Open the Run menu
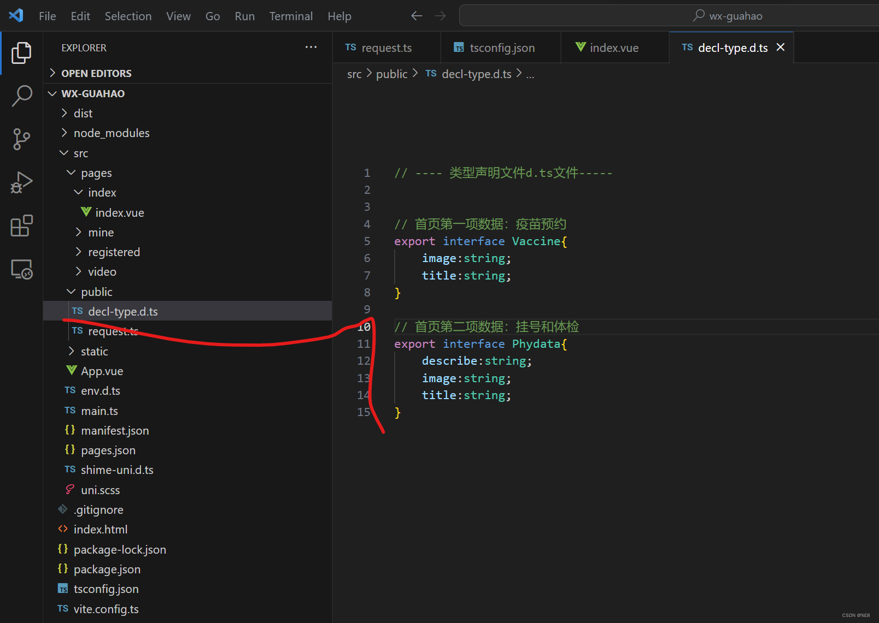 pos(245,16)
